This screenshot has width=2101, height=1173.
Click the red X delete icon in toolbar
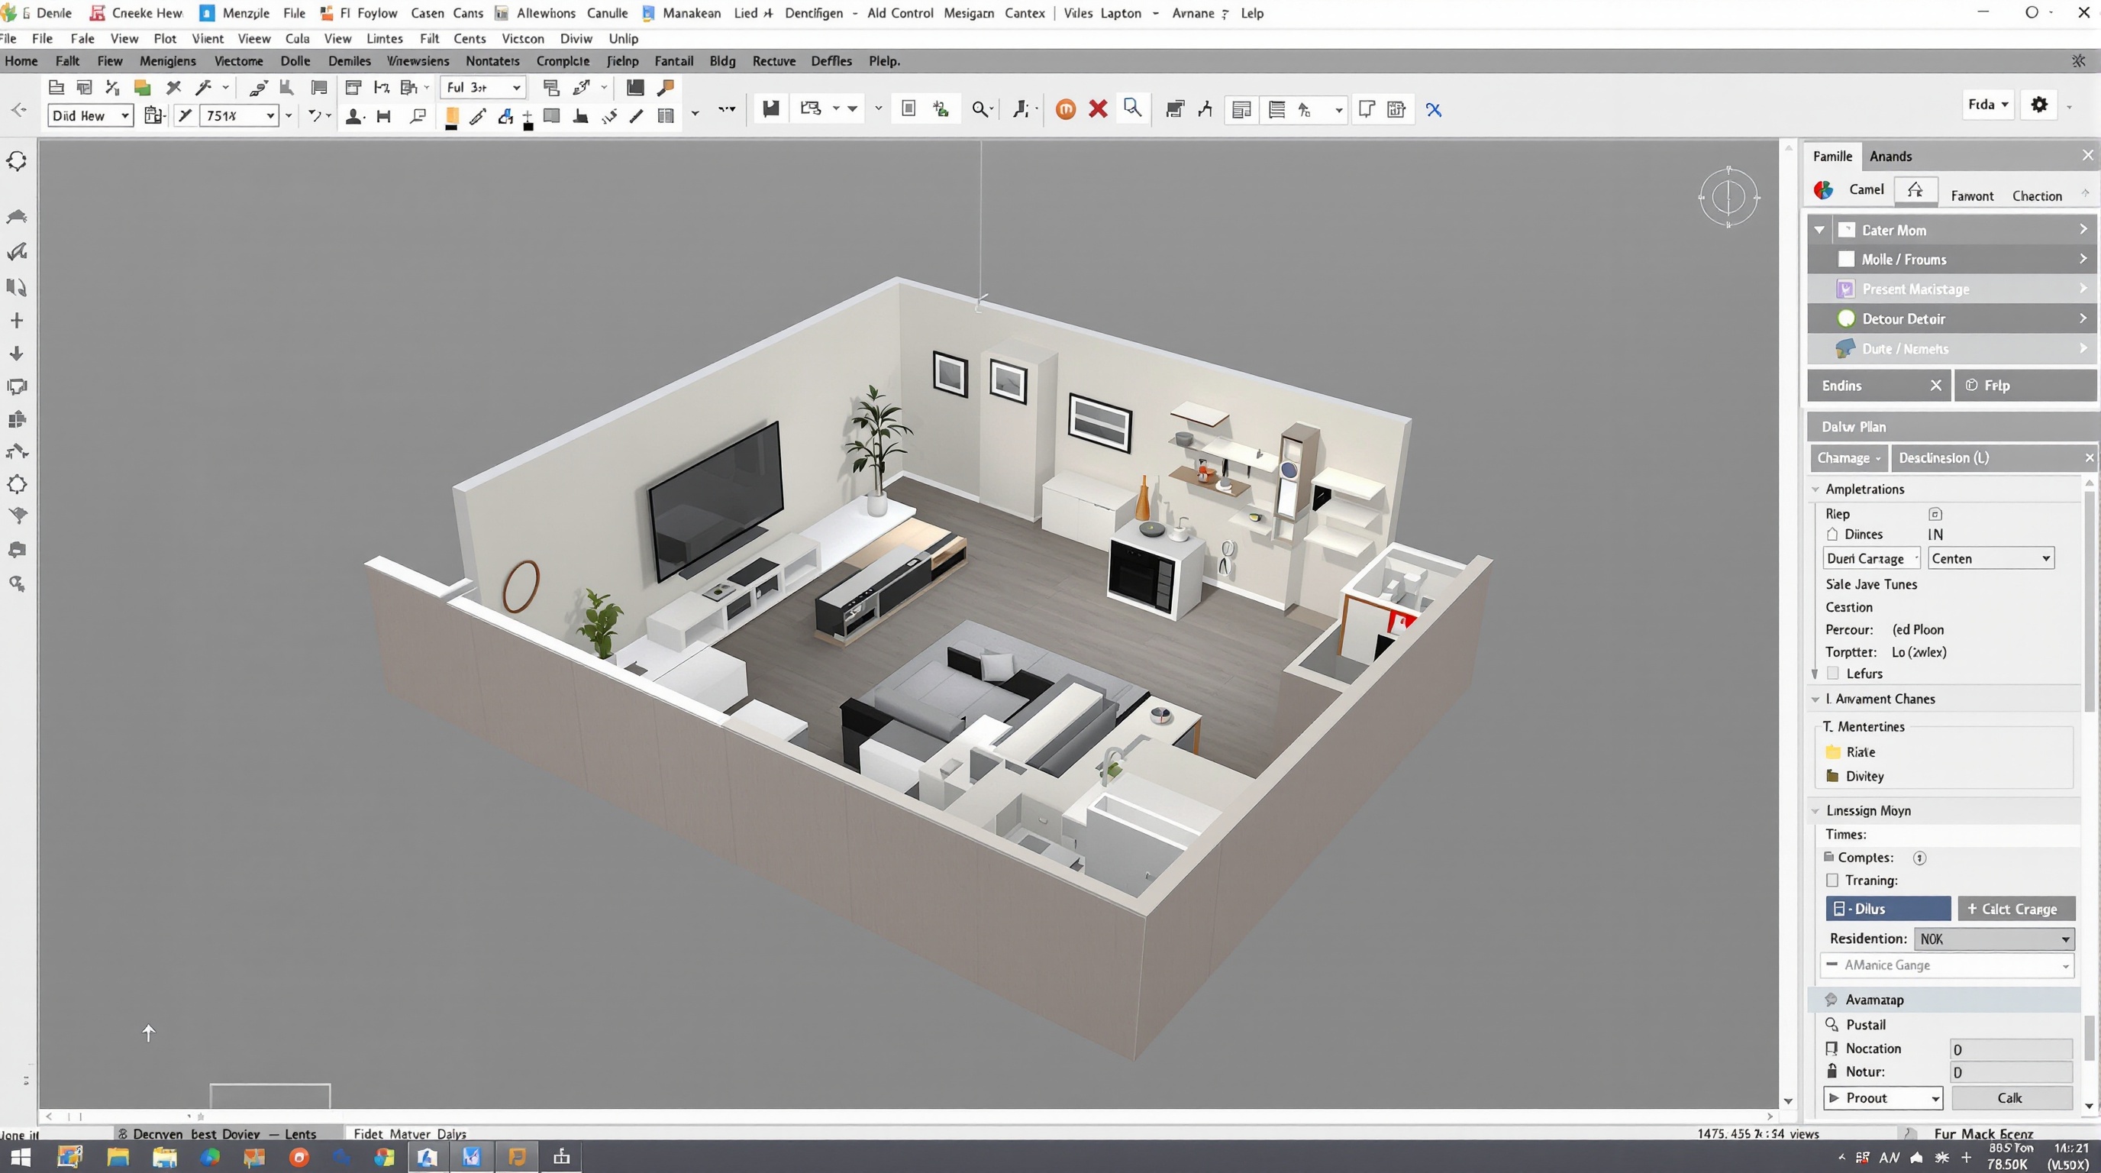[1098, 108]
